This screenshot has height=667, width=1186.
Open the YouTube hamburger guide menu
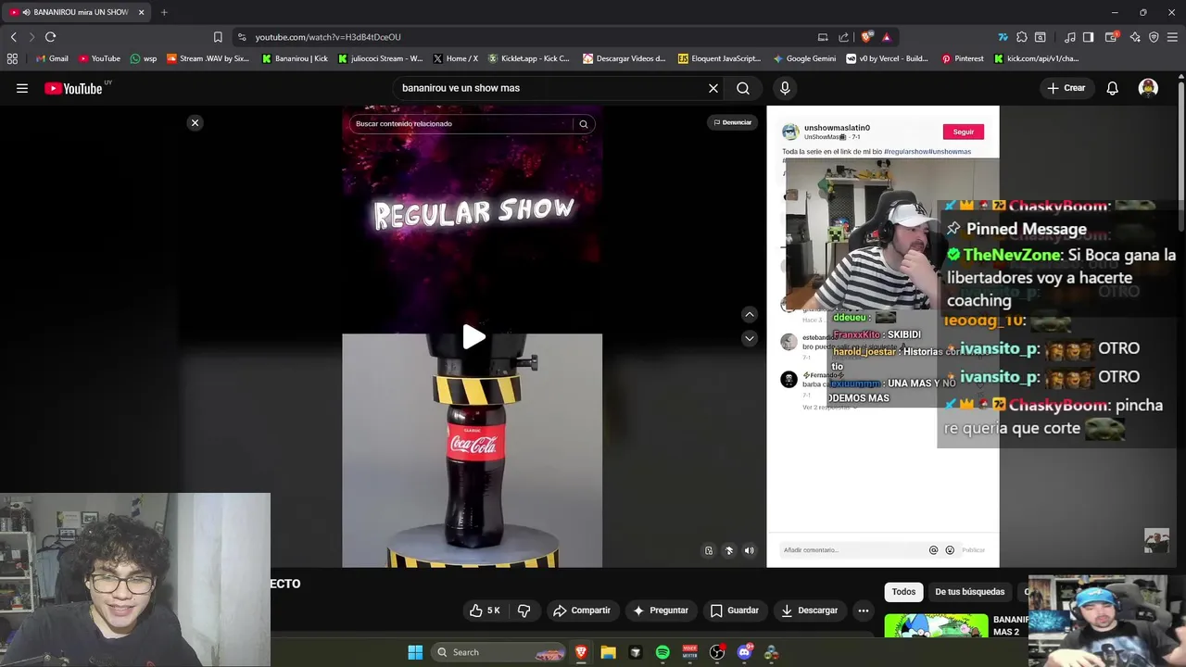tap(22, 88)
